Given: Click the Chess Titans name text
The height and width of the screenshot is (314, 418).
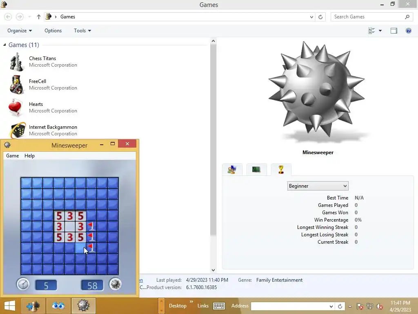Looking at the screenshot, I should 42,58.
